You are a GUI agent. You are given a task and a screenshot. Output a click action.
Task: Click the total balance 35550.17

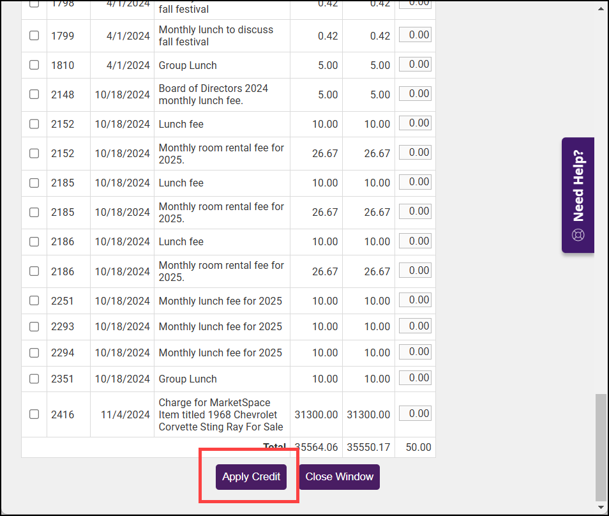click(x=368, y=447)
